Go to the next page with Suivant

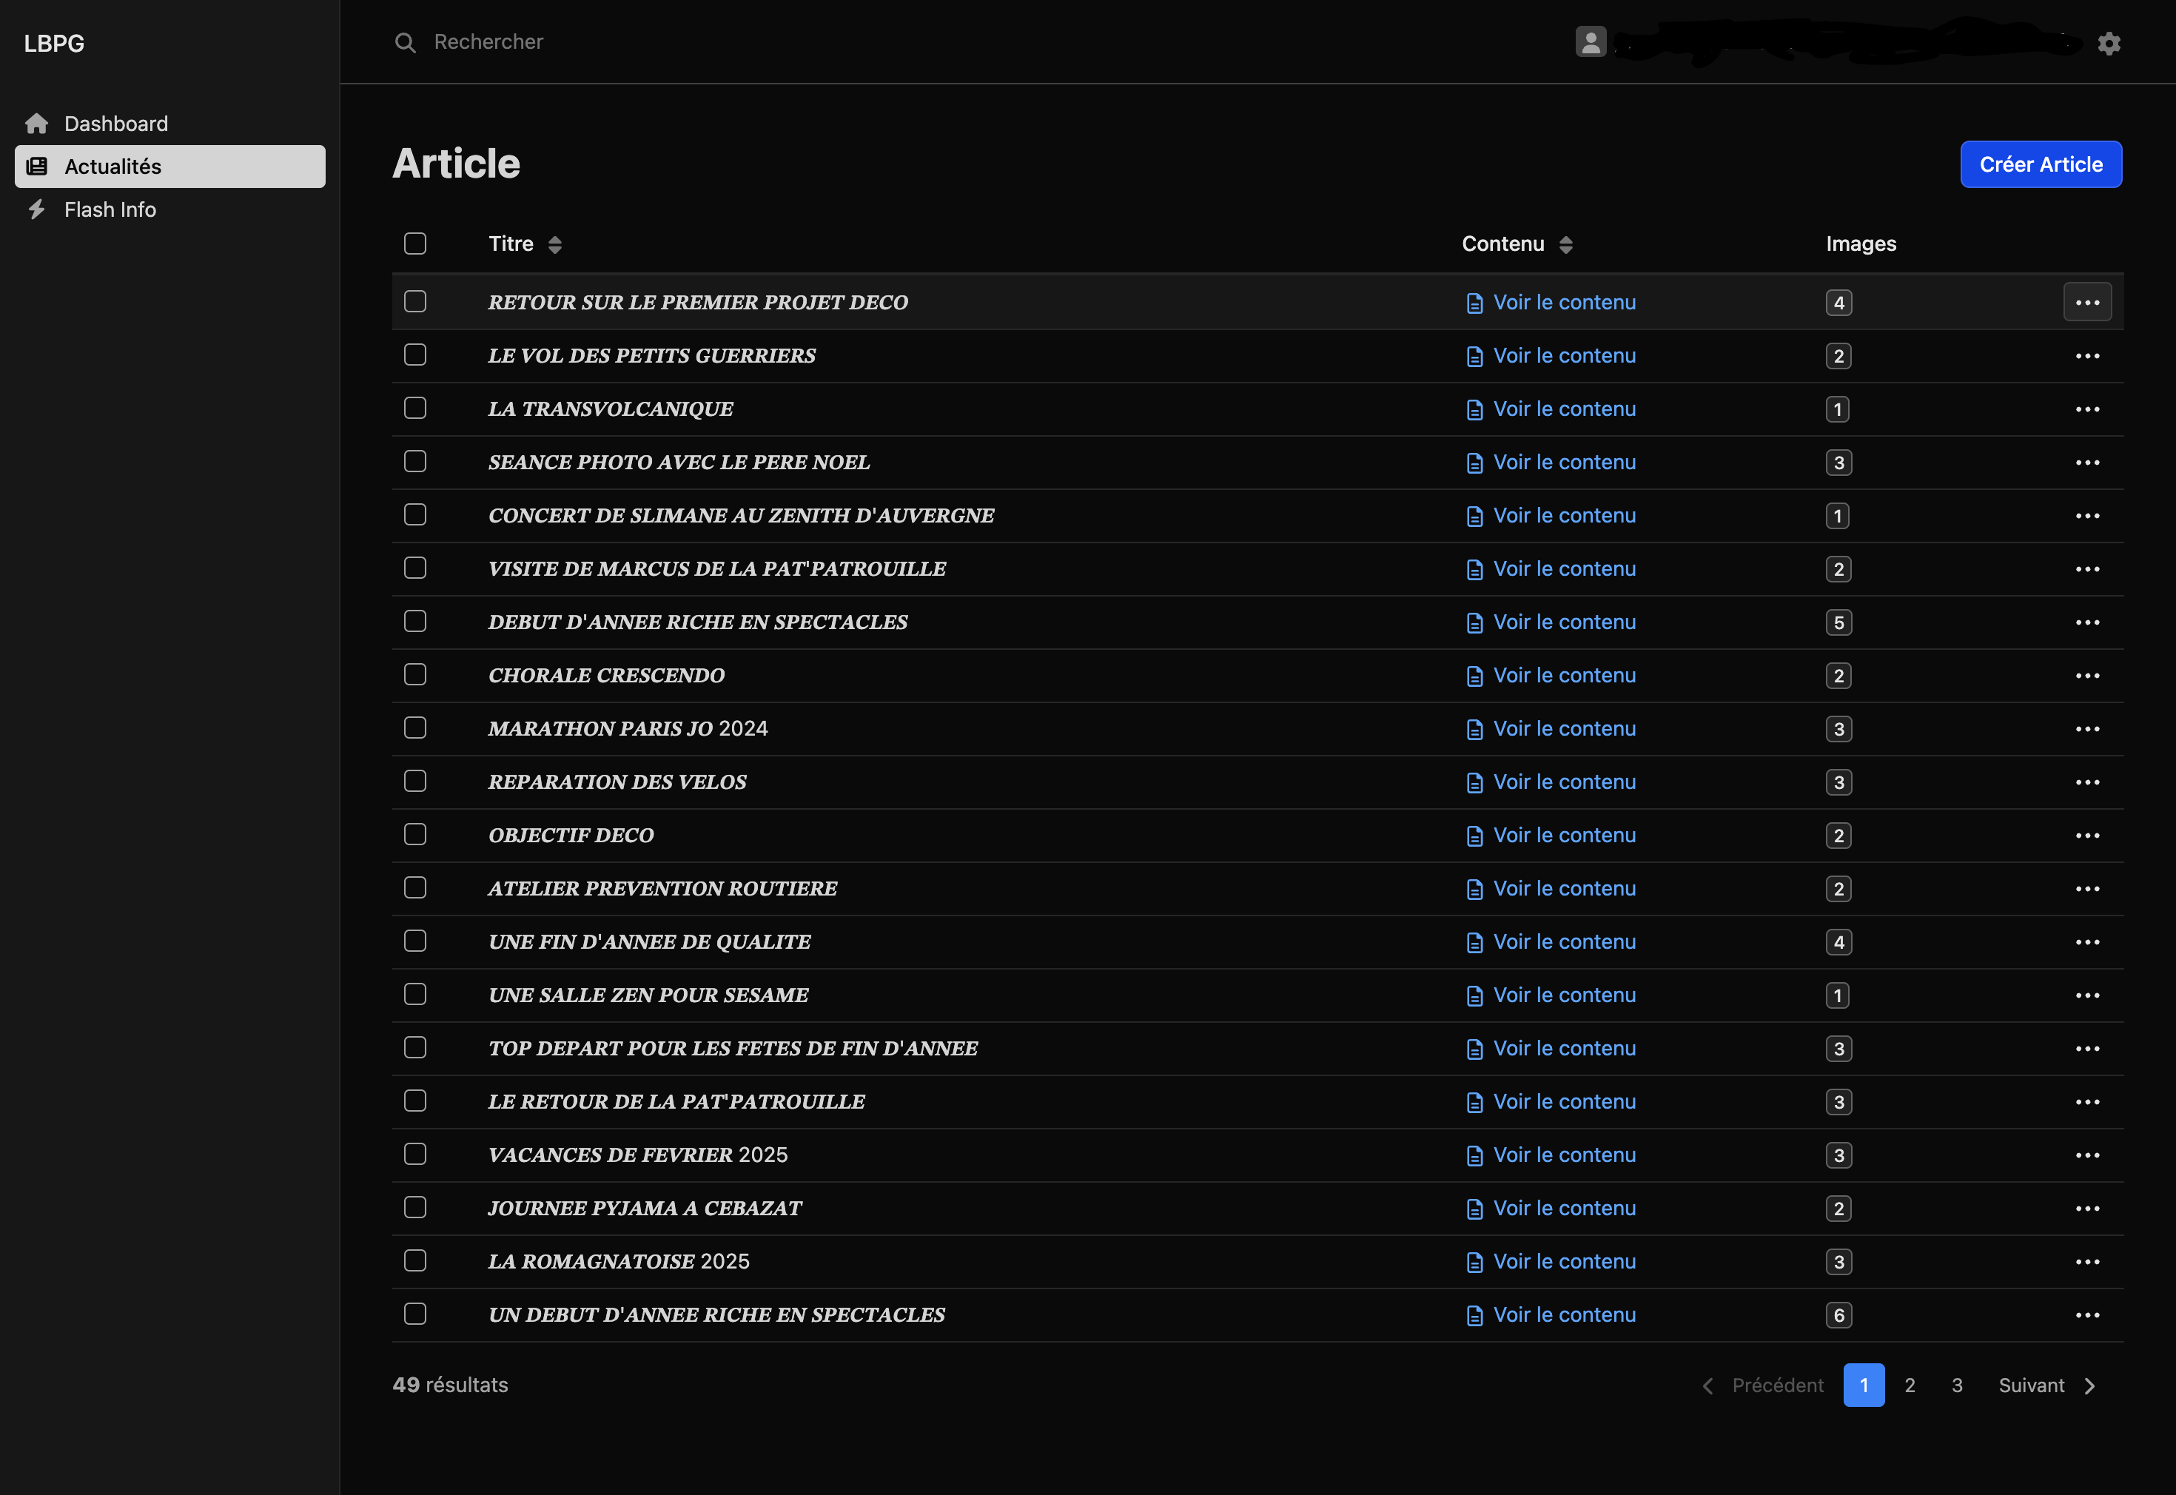2046,1385
